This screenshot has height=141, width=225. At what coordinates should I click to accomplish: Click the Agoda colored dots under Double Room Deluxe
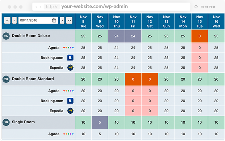pos(68,48)
